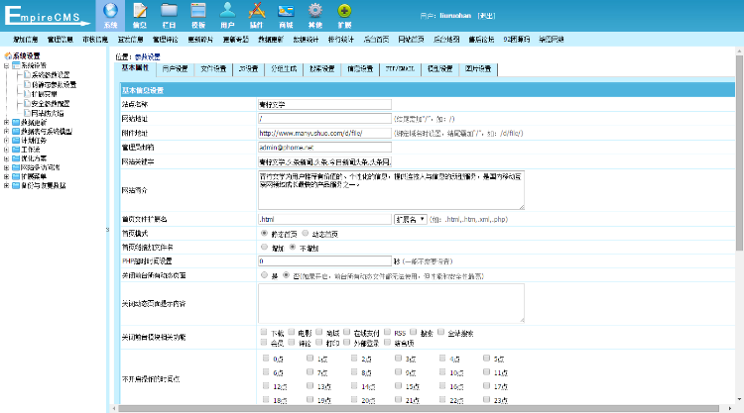Choose 不增加 for homepage link filename
The image size is (744, 413).
pyautogui.click(x=293, y=247)
